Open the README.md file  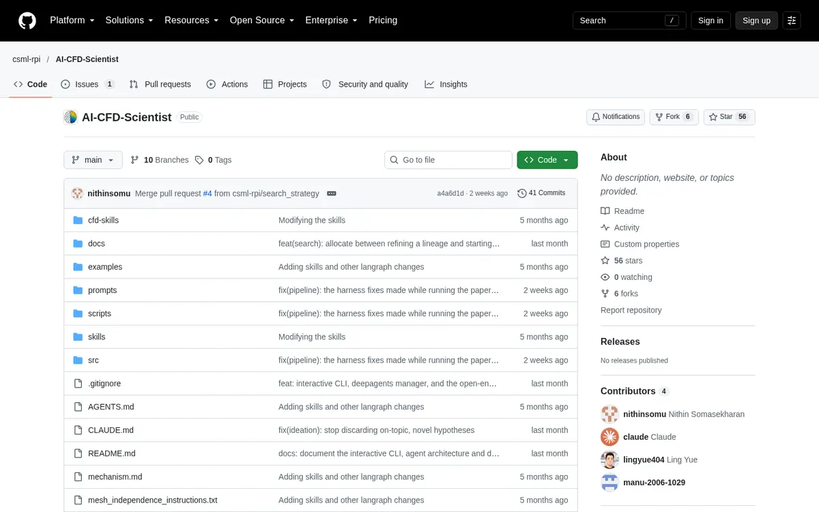[x=112, y=453]
